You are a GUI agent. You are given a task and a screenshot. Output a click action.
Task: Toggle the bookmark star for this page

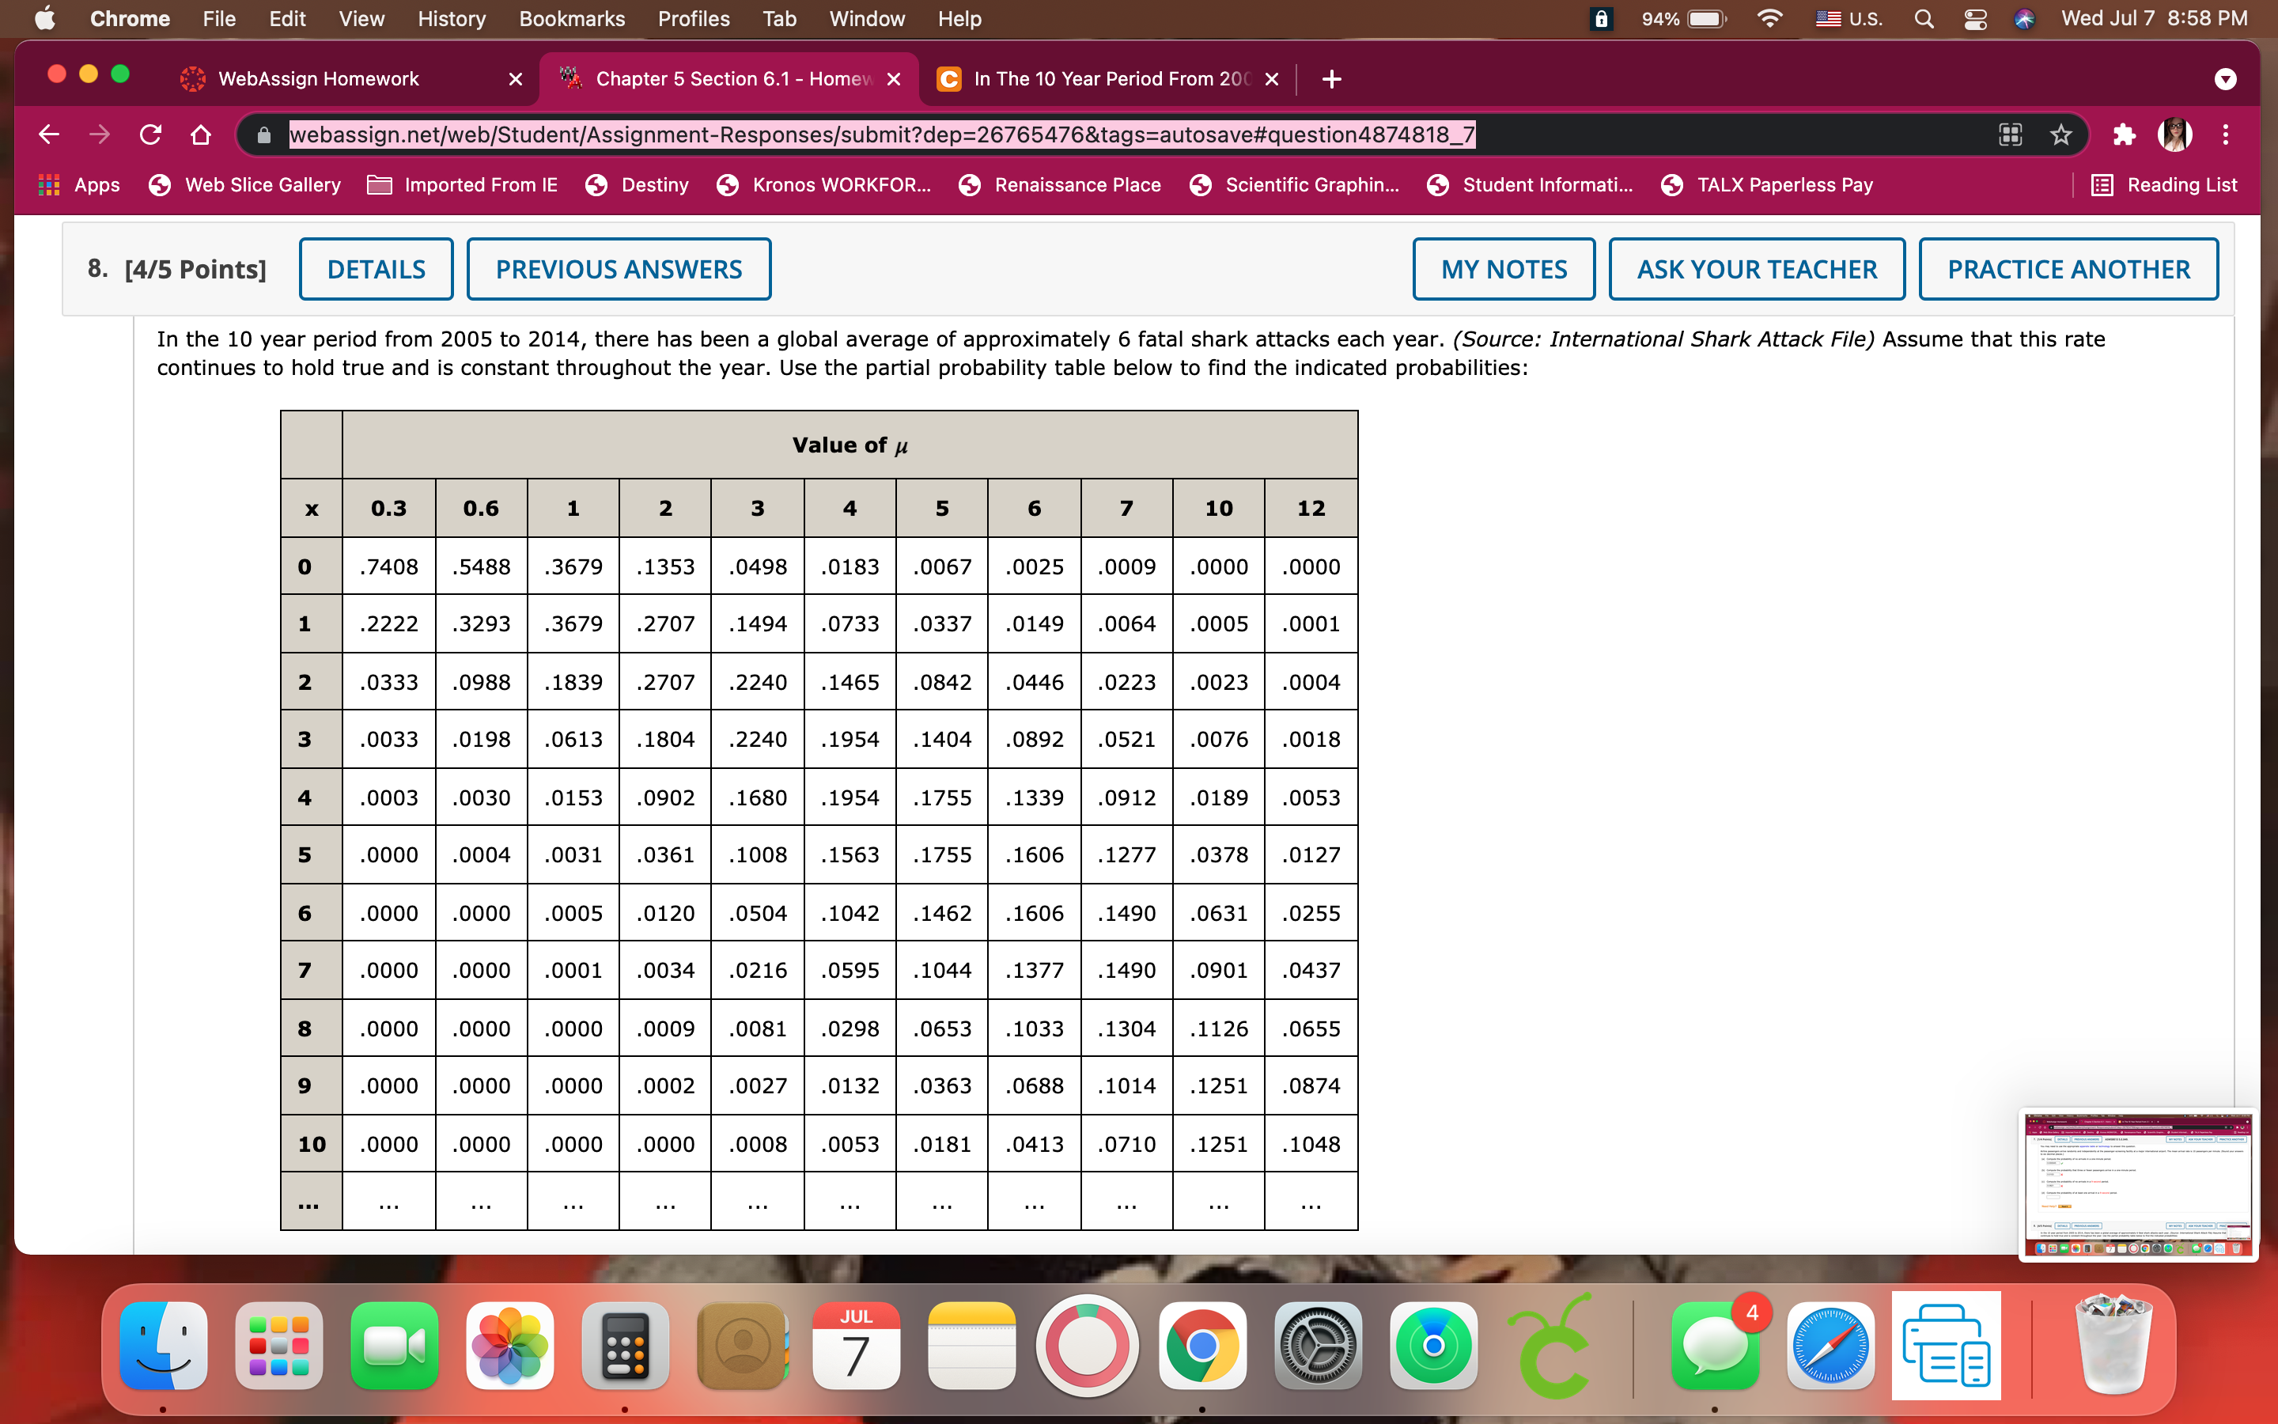tap(2060, 134)
